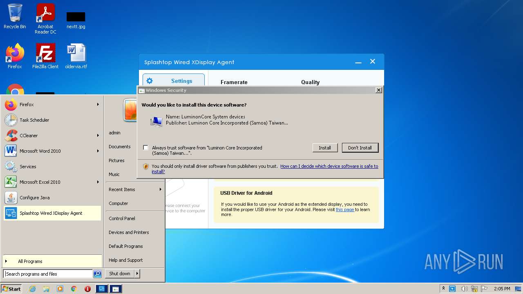The height and width of the screenshot is (294, 523).
Task: Close the Windows Security dialog
Action: point(378,90)
